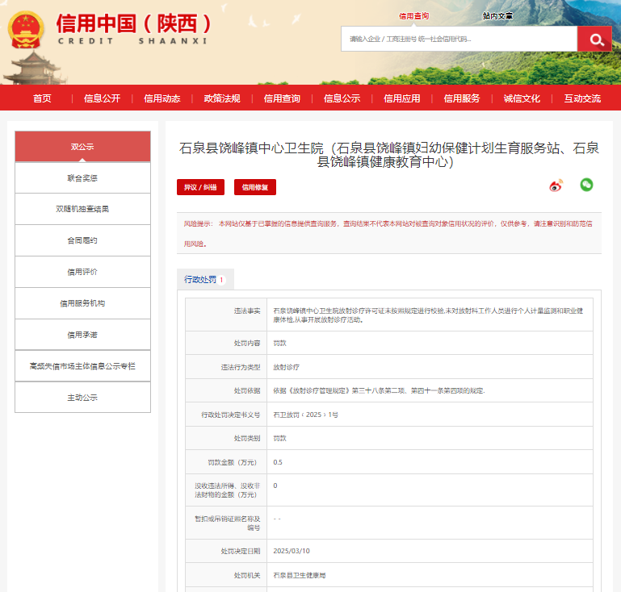Click the 处罚依据 regulation text
Viewport: 621px width, 592px height.
point(379,390)
